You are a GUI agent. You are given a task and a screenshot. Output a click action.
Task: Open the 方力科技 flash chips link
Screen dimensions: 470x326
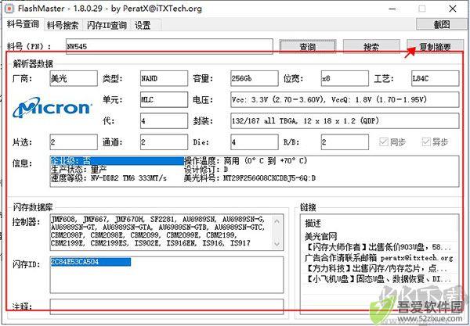[x=377, y=268]
